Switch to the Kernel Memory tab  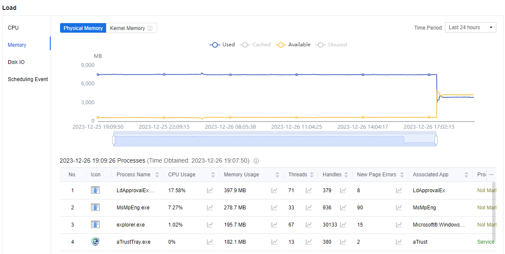tap(128, 28)
